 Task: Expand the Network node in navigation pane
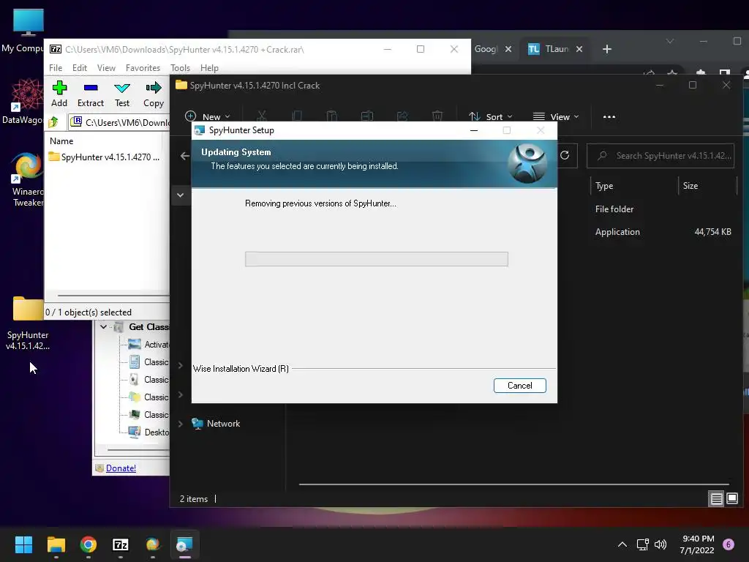point(180,424)
